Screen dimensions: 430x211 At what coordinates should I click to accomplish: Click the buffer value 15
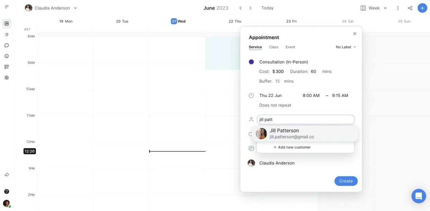click(277, 81)
